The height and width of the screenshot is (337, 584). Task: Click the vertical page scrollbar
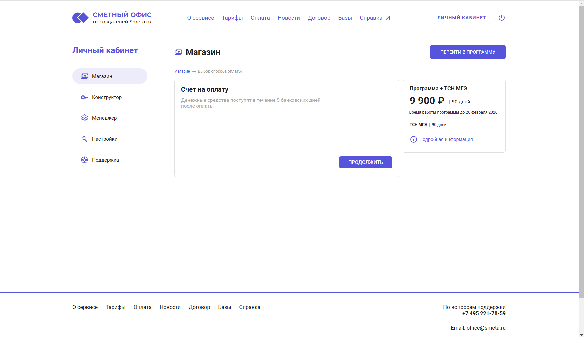(x=581, y=149)
